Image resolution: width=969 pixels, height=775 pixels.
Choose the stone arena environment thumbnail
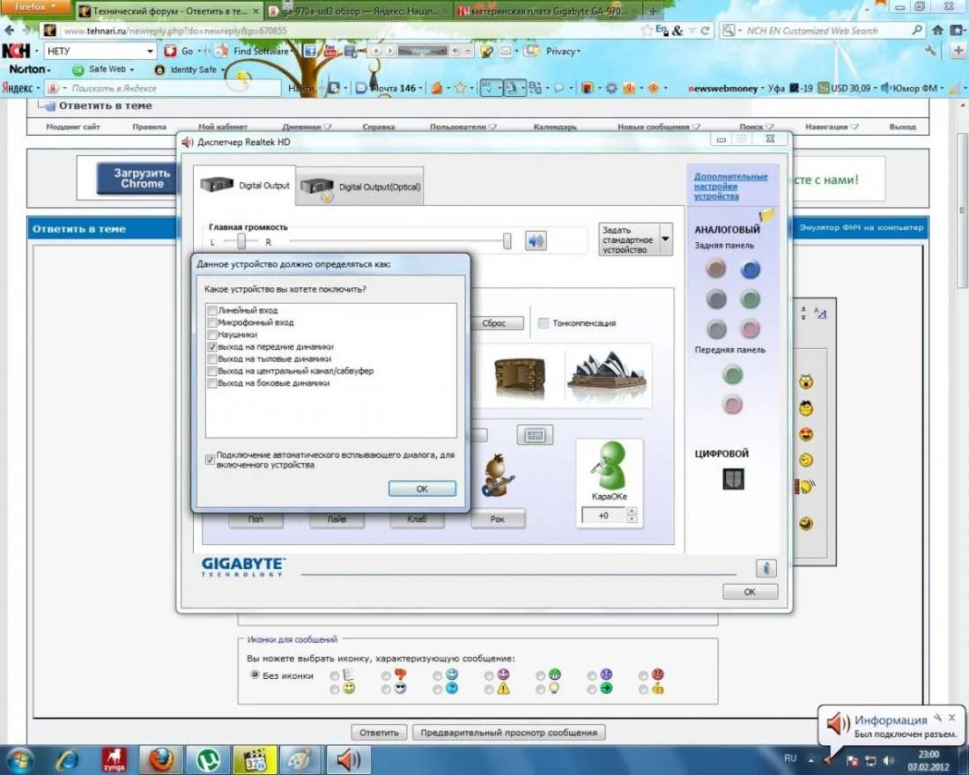tap(520, 375)
